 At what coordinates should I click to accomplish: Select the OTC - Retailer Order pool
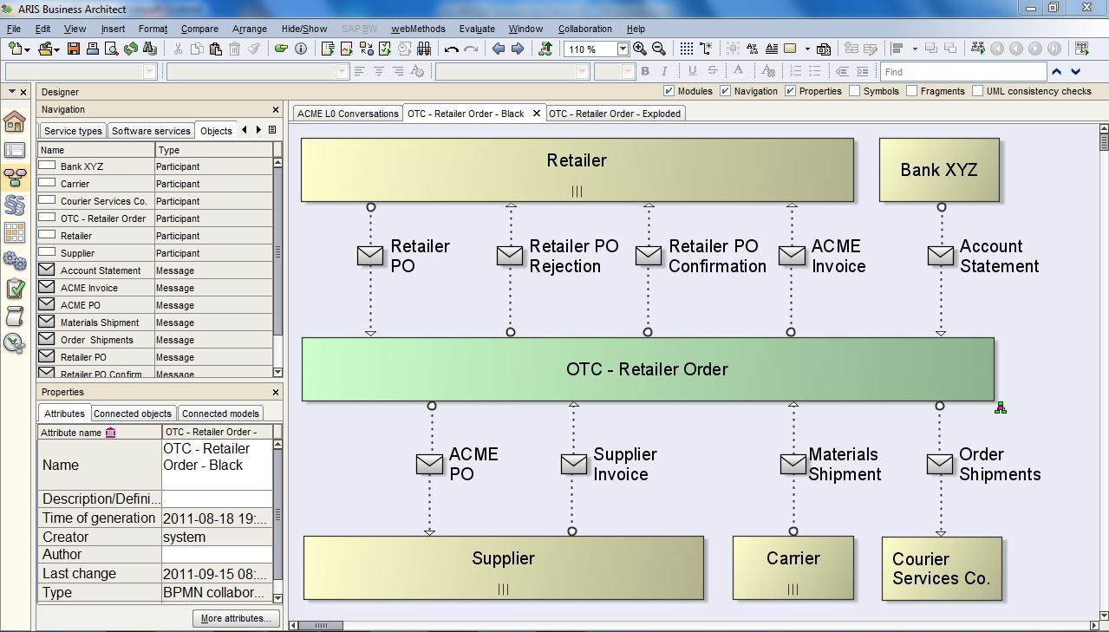[x=648, y=369]
